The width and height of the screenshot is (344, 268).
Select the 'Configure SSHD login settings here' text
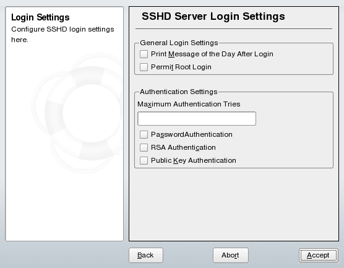tap(62, 35)
